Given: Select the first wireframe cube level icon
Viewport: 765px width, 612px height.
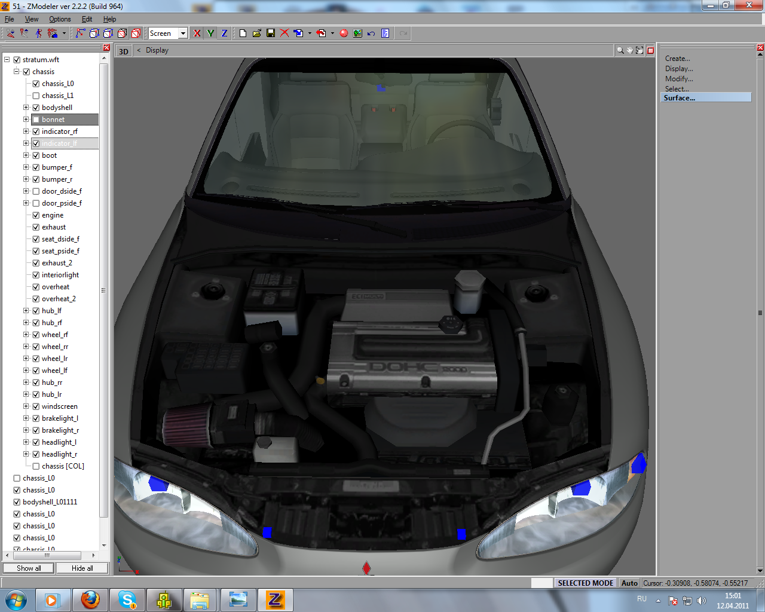Looking at the screenshot, I should (x=94, y=33).
